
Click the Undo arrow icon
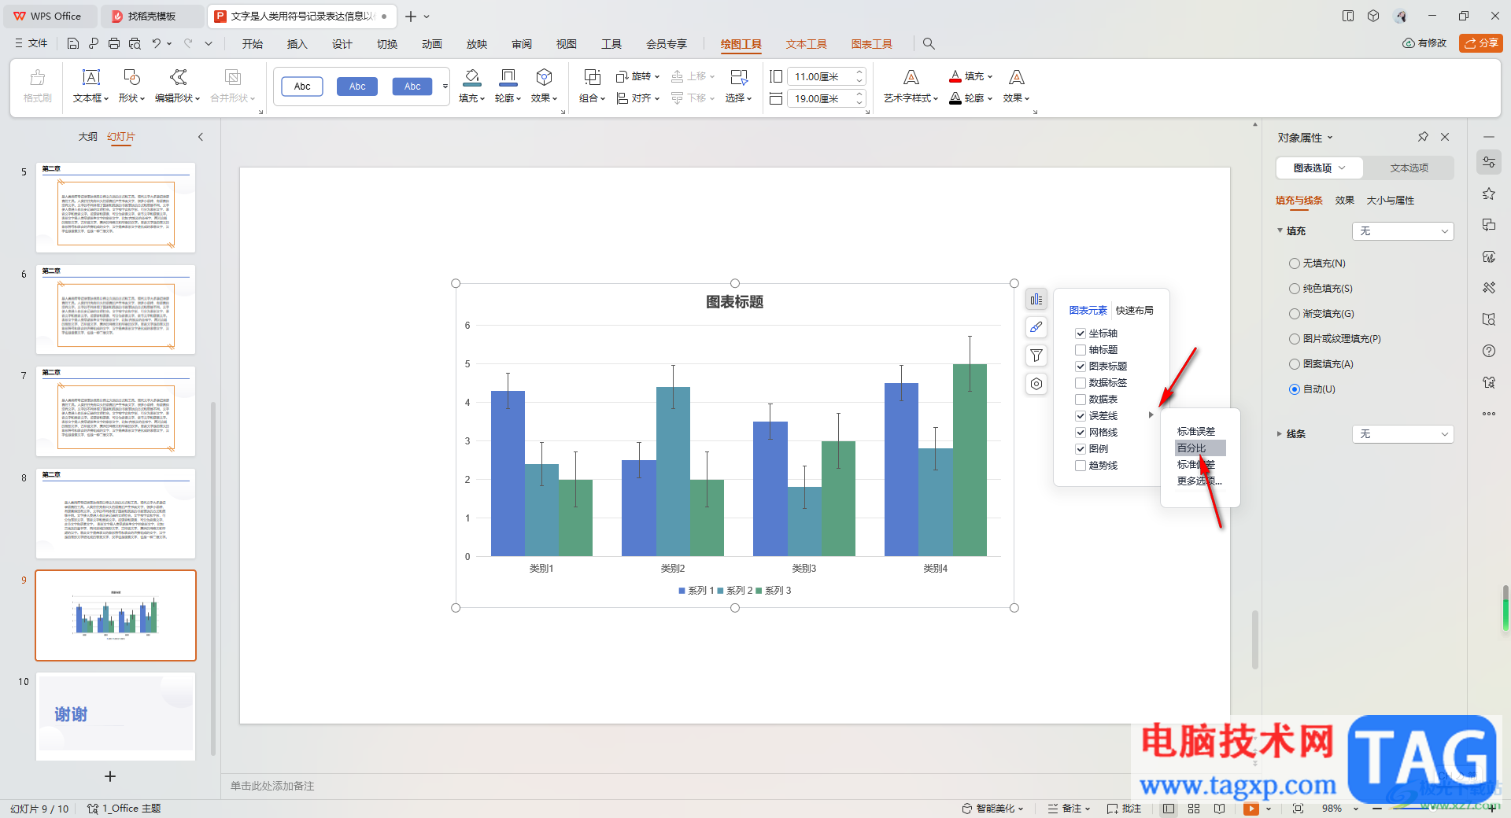pos(157,43)
